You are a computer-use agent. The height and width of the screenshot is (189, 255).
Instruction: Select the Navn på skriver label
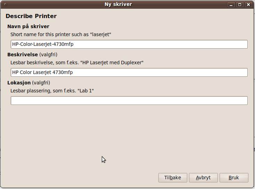click(28, 26)
